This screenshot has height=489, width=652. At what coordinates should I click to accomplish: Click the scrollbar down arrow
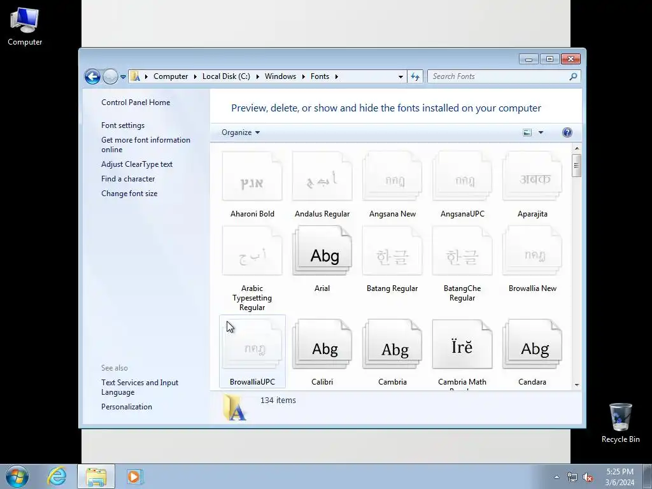click(577, 385)
